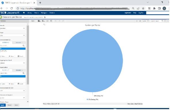
Task: Open the Month dropdown
Action: [x=13, y=28]
